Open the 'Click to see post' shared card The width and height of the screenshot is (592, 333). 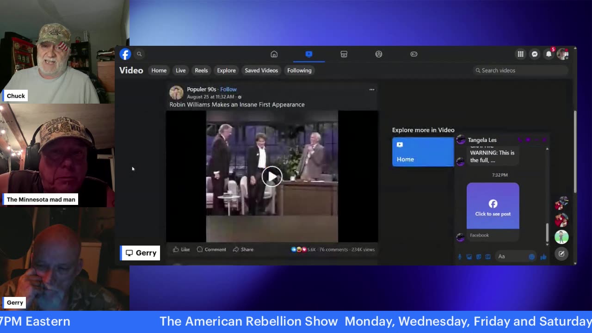tap(493, 206)
